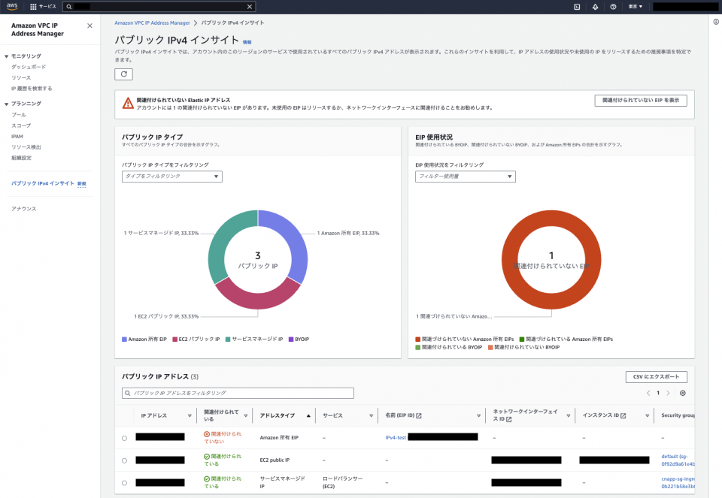Image resolution: width=722 pixels, height=498 pixels.
Task: Open the パブリック IP タイプ filter dropdown
Action: click(x=171, y=177)
